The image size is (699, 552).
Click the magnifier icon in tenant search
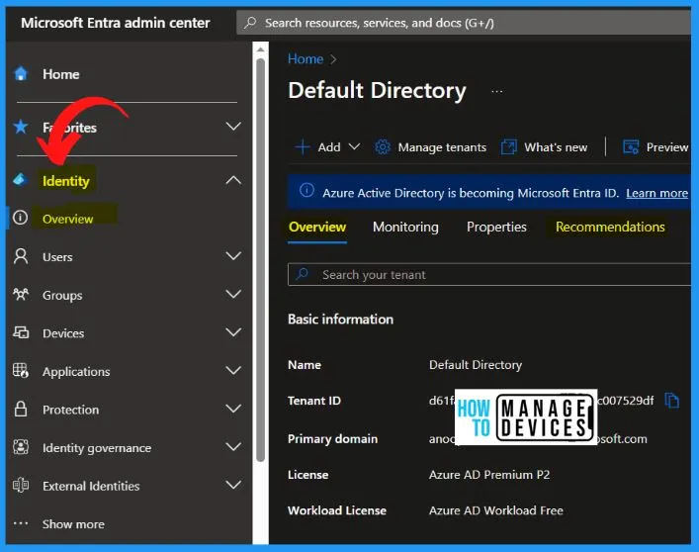click(x=303, y=273)
